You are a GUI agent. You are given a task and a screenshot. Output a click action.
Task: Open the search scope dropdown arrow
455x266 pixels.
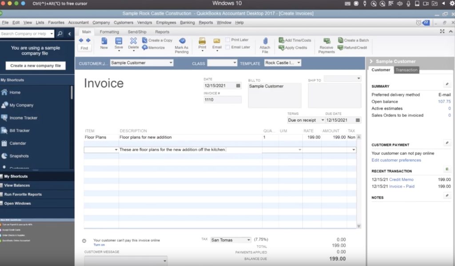click(52, 34)
